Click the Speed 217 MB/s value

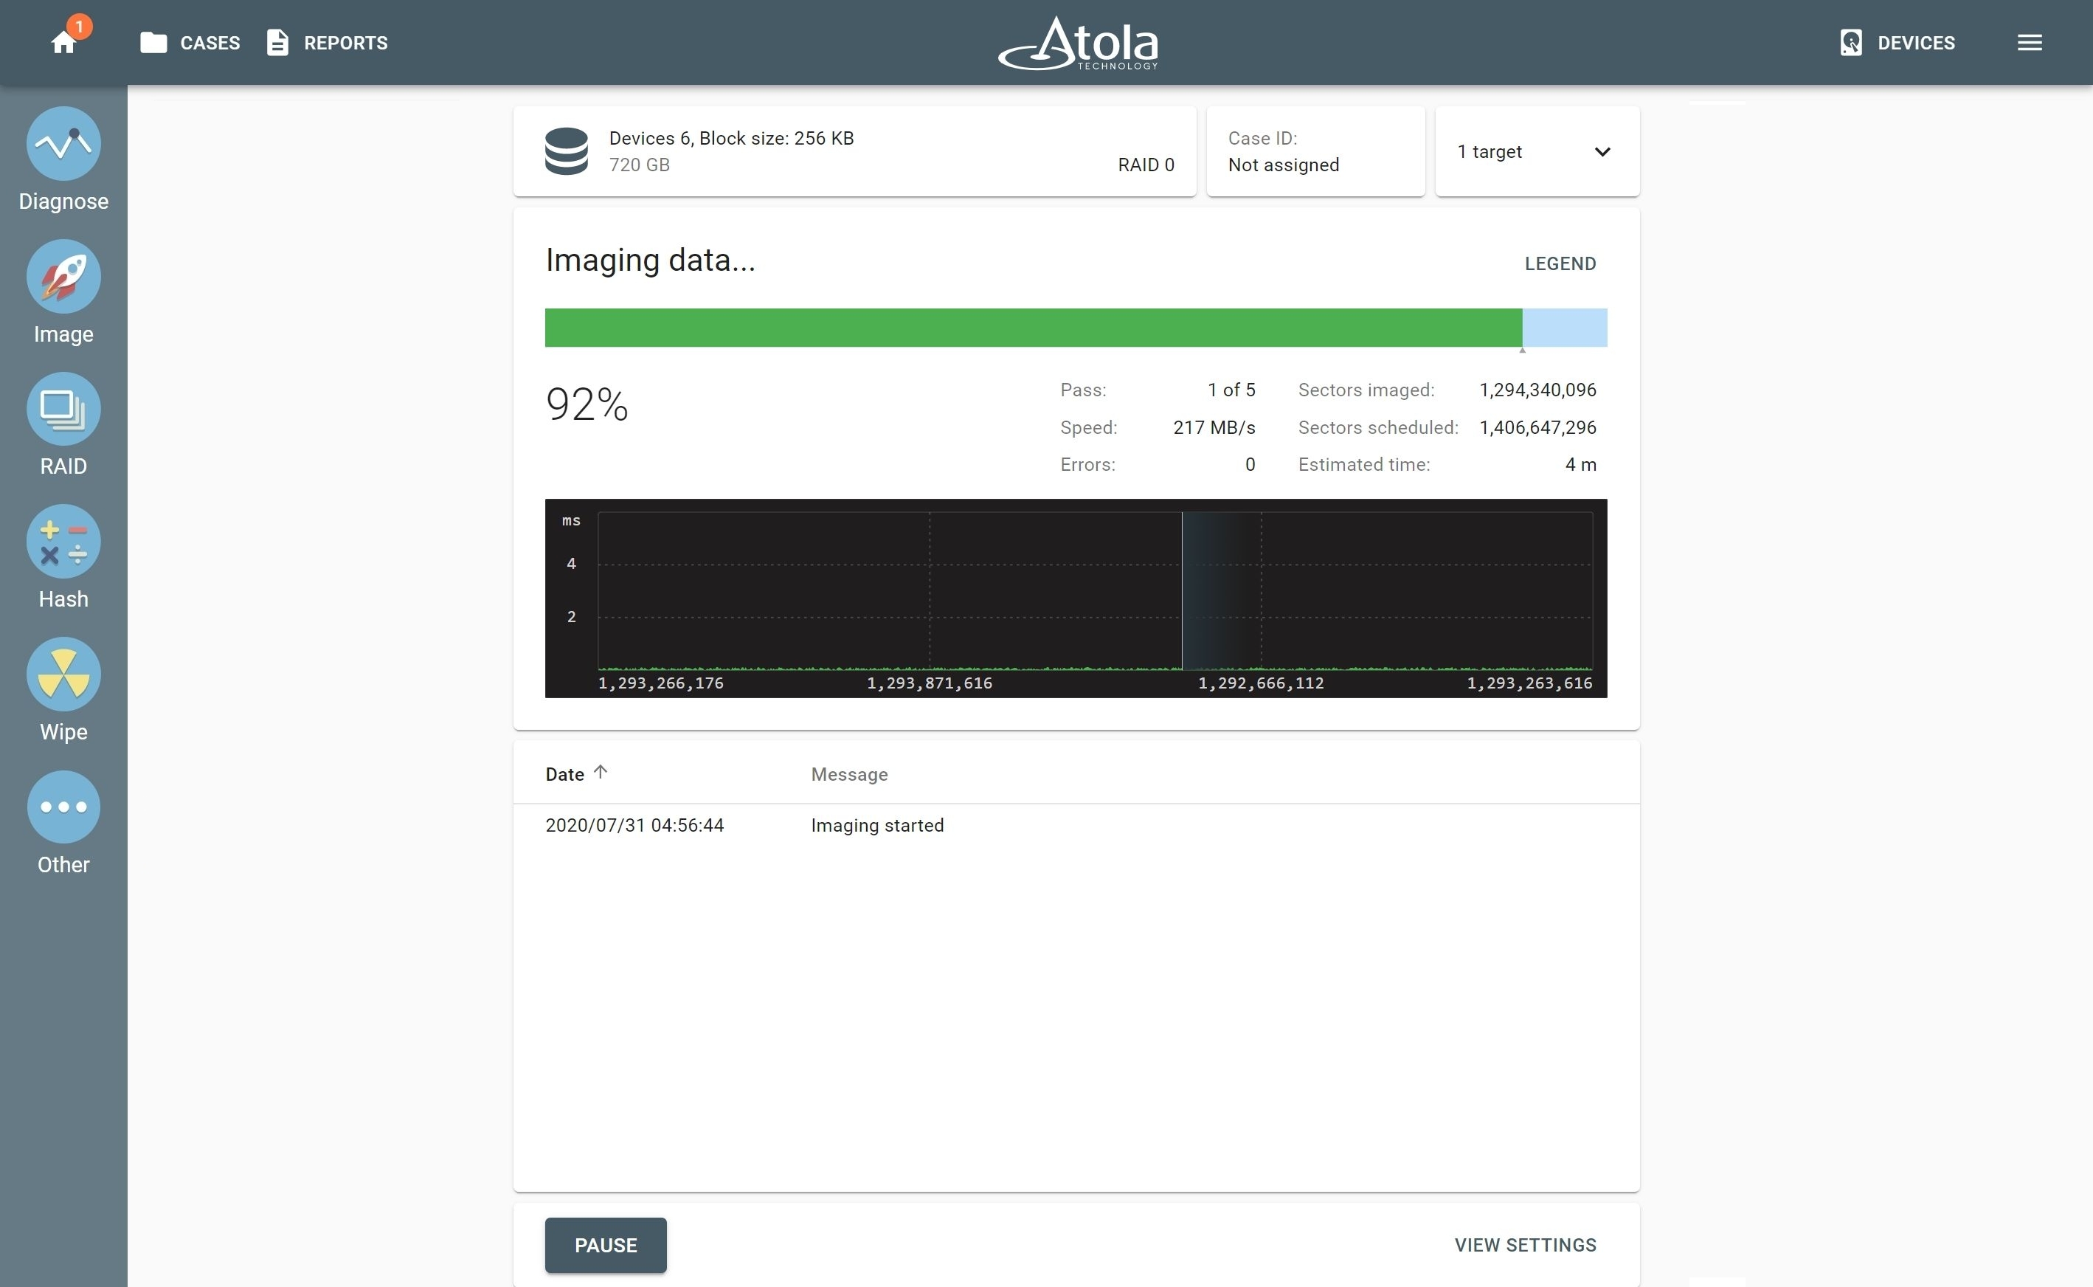pyautogui.click(x=1214, y=427)
